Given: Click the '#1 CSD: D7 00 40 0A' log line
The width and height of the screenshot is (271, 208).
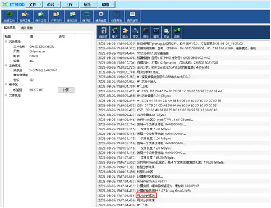Looking at the screenshot, I should click(x=159, y=91).
